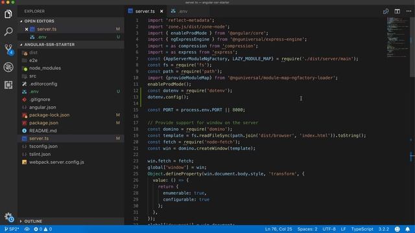The width and height of the screenshot is (415, 233).
Task: Expand the e2e folder
Action: [71, 60]
